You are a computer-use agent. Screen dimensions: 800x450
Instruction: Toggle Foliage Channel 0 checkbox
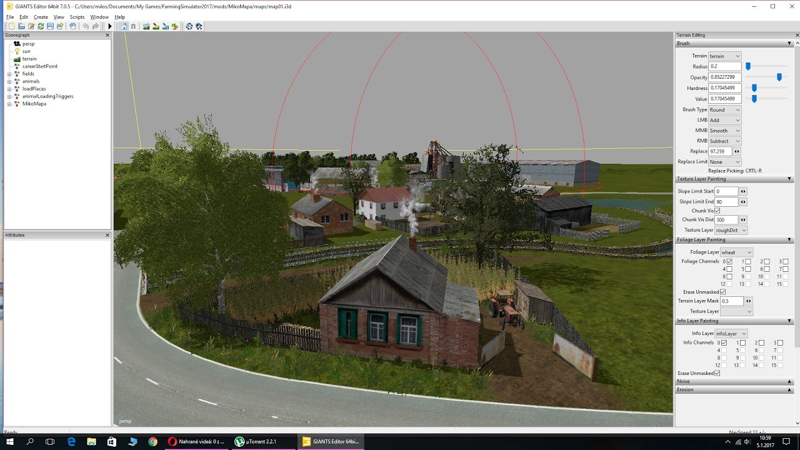click(x=729, y=261)
